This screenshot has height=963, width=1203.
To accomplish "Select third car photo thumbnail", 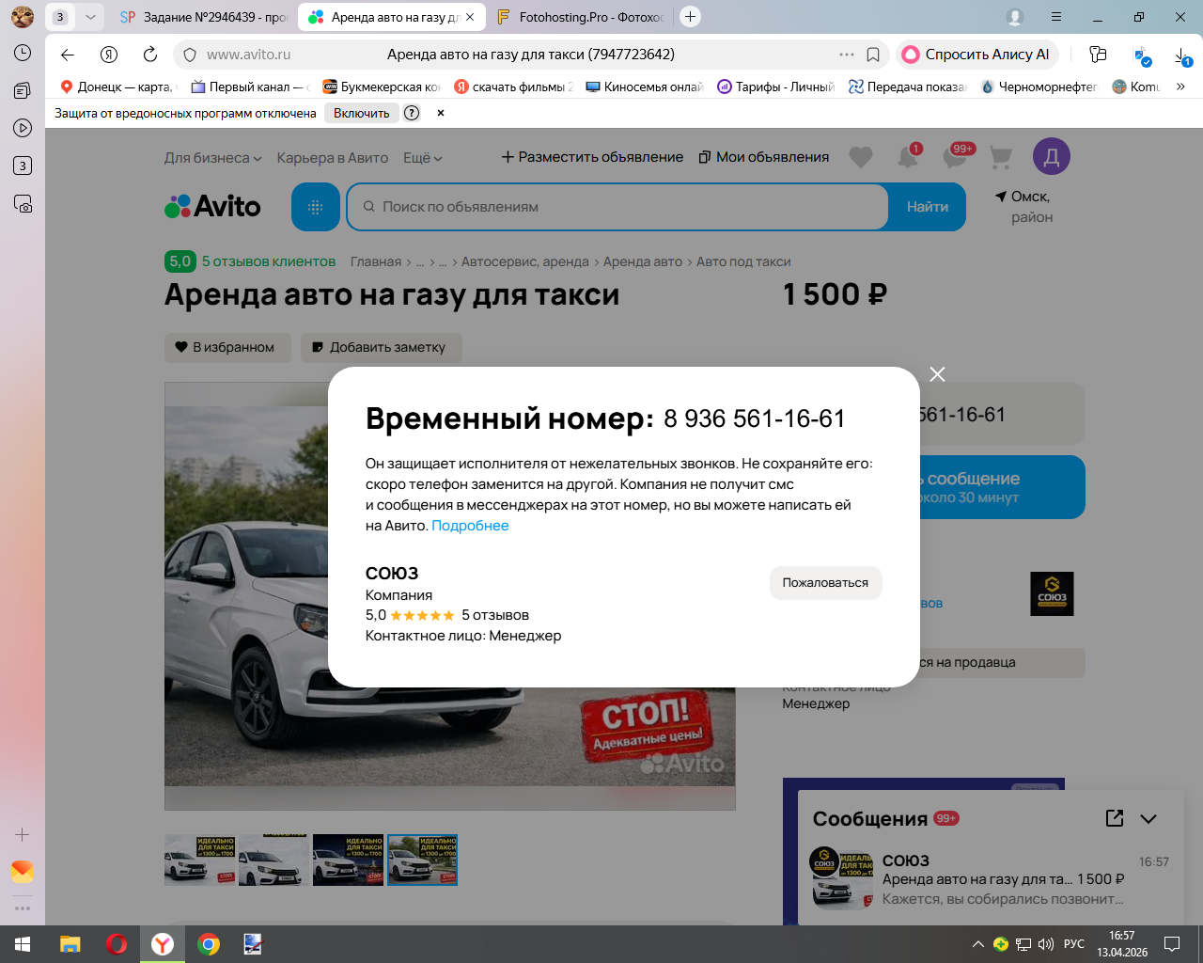I will point(348,860).
